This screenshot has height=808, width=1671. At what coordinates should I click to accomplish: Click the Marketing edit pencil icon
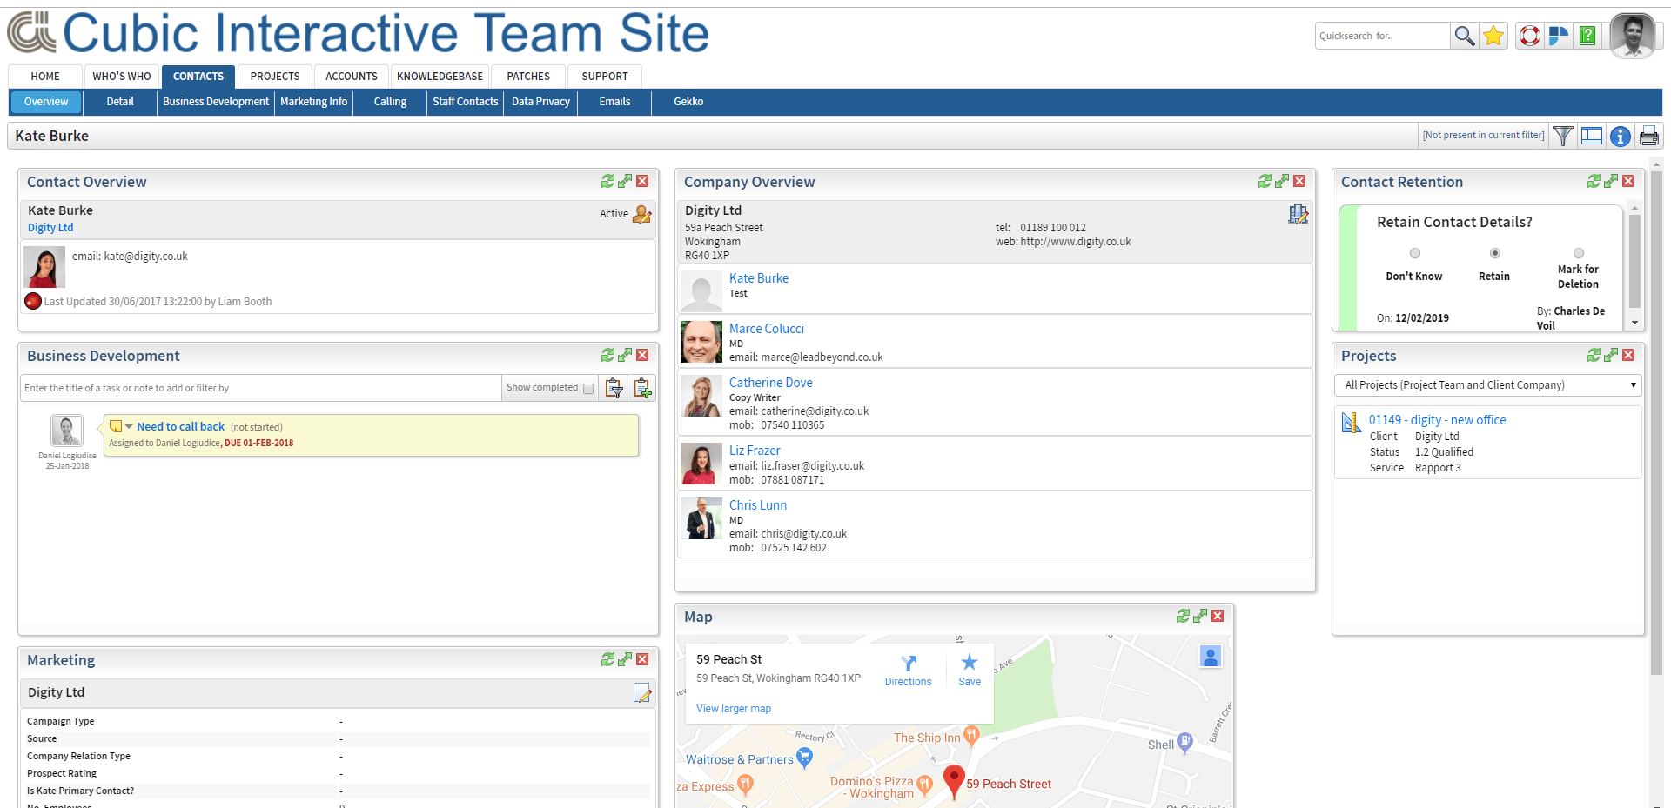tap(642, 693)
